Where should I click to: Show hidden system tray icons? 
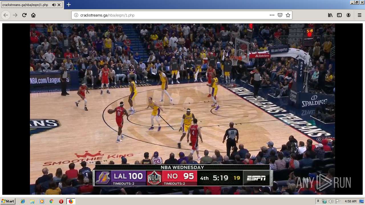coord(318,201)
